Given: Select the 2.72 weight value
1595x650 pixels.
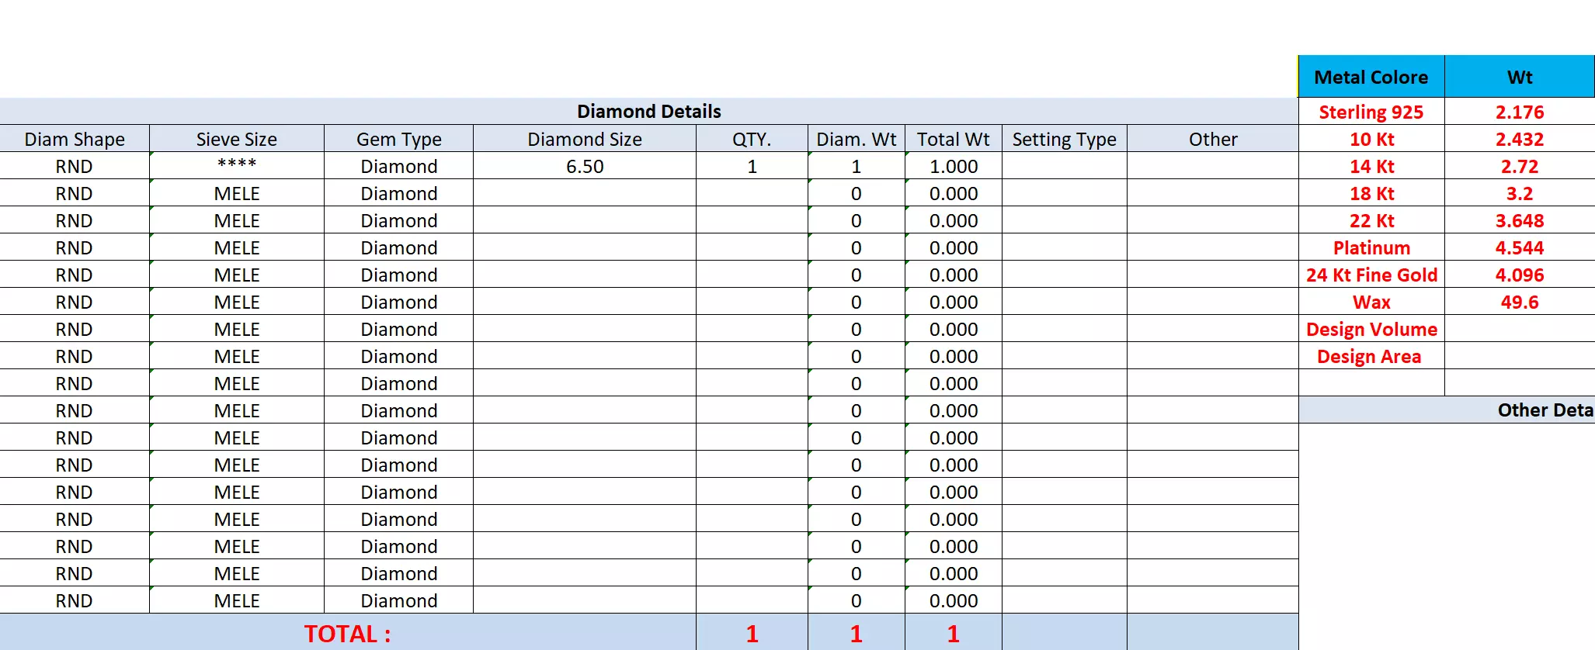Looking at the screenshot, I should pos(1520,166).
